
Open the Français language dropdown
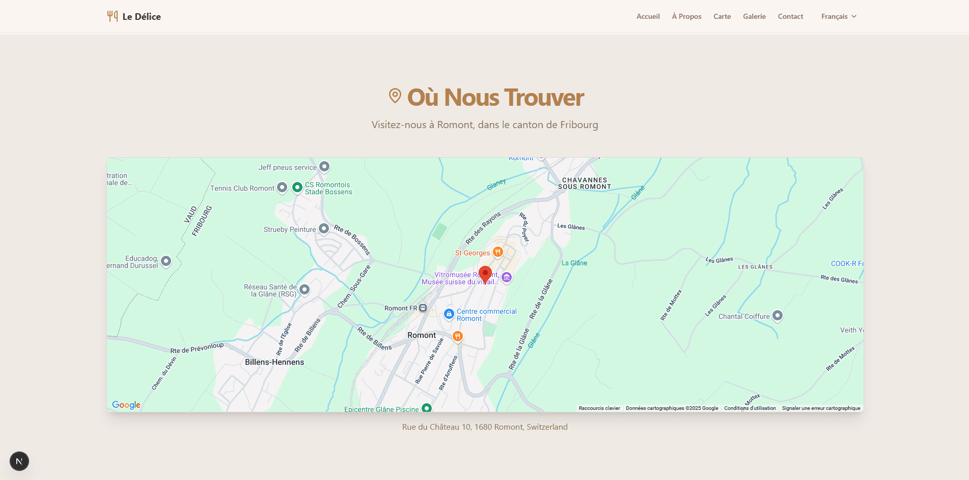pyautogui.click(x=839, y=16)
